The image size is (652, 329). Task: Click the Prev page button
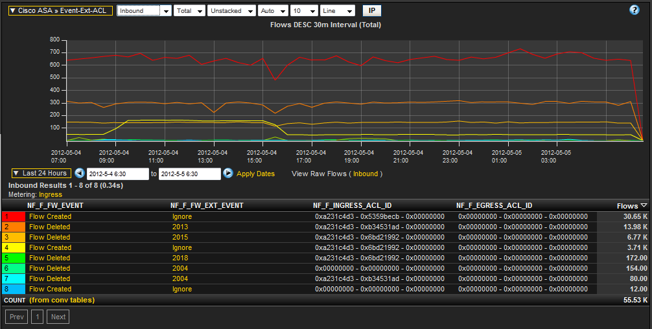[16, 317]
